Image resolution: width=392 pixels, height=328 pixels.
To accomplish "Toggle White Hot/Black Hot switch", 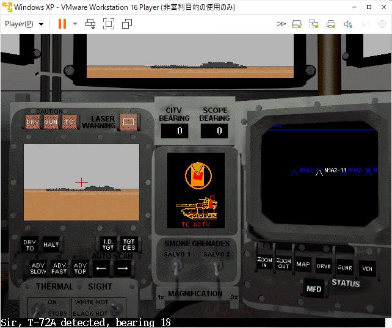I will coord(117,308).
